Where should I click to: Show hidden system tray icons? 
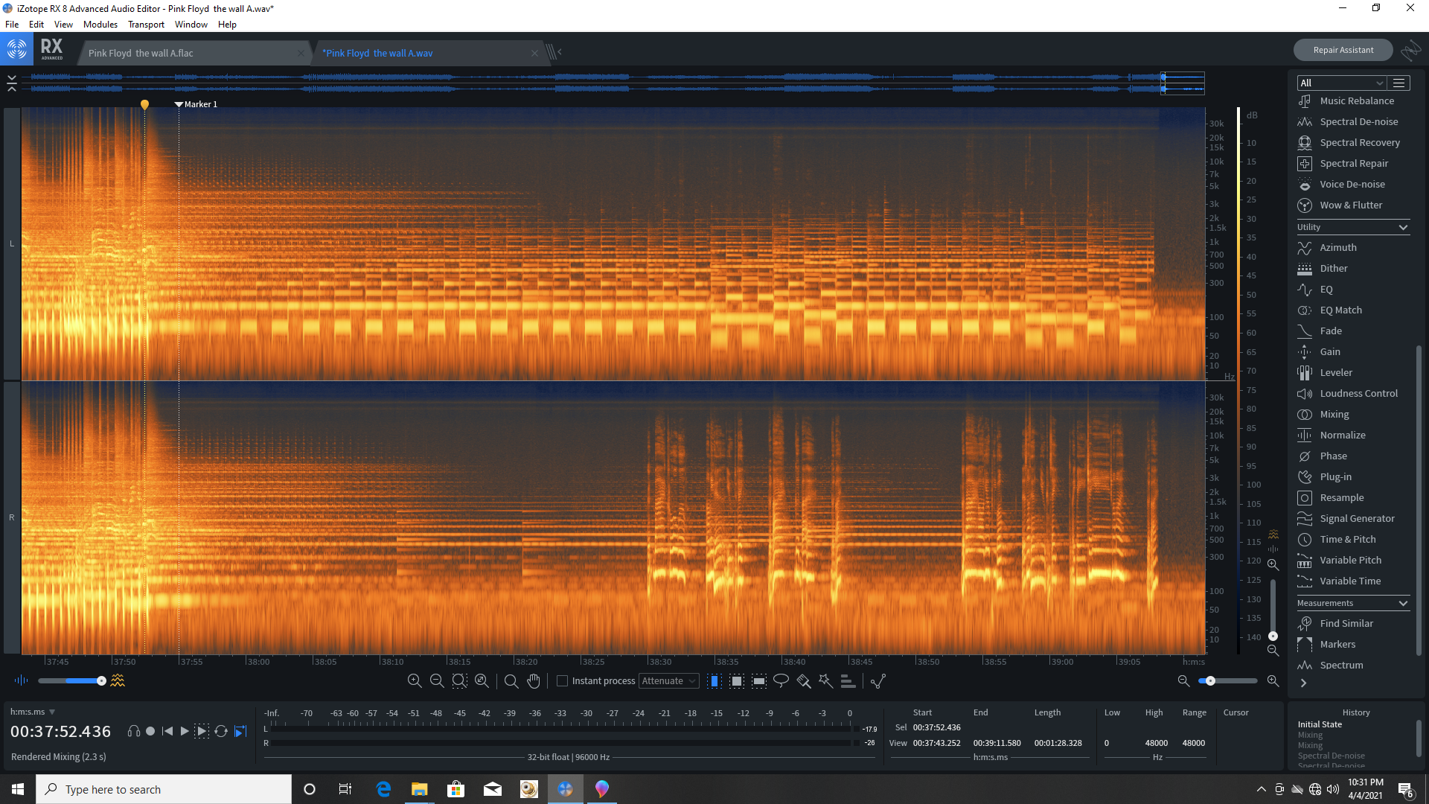point(1261,789)
